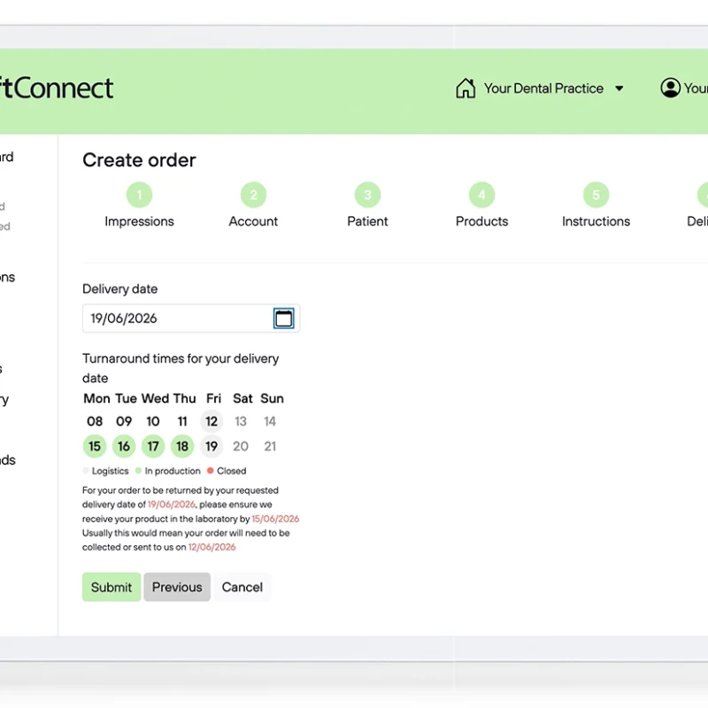Select the Account step label
This screenshot has height=708, width=708.
[x=253, y=221]
